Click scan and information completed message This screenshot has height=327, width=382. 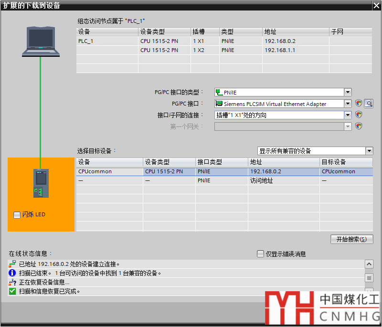[x=50, y=291]
